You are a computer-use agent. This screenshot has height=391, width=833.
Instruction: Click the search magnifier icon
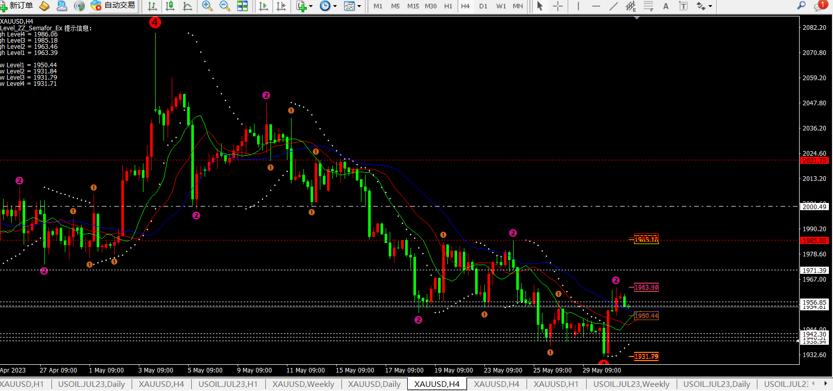(801, 6)
